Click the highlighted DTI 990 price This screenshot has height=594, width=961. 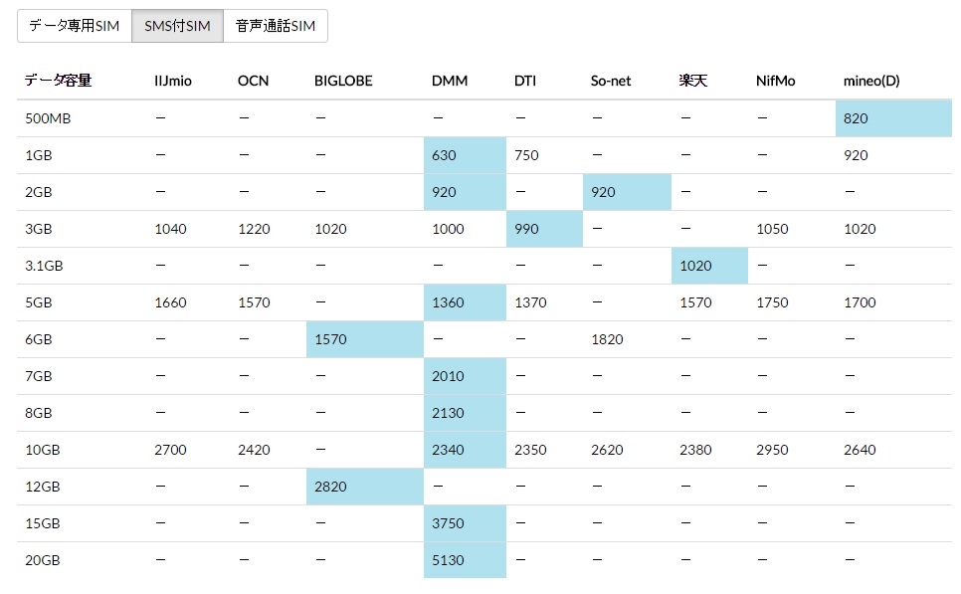[543, 229]
